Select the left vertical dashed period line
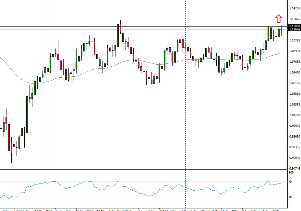Screen dimensions: 301x211 (x=48, y=97)
